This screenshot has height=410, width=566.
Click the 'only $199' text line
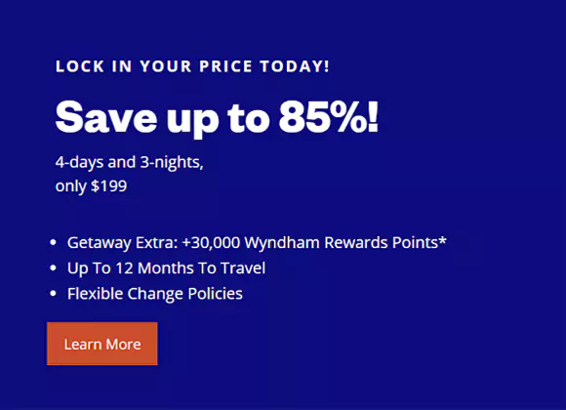click(x=91, y=186)
